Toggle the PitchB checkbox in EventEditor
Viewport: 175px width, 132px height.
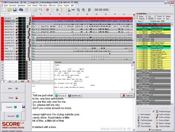pyautogui.click(x=147, y=18)
